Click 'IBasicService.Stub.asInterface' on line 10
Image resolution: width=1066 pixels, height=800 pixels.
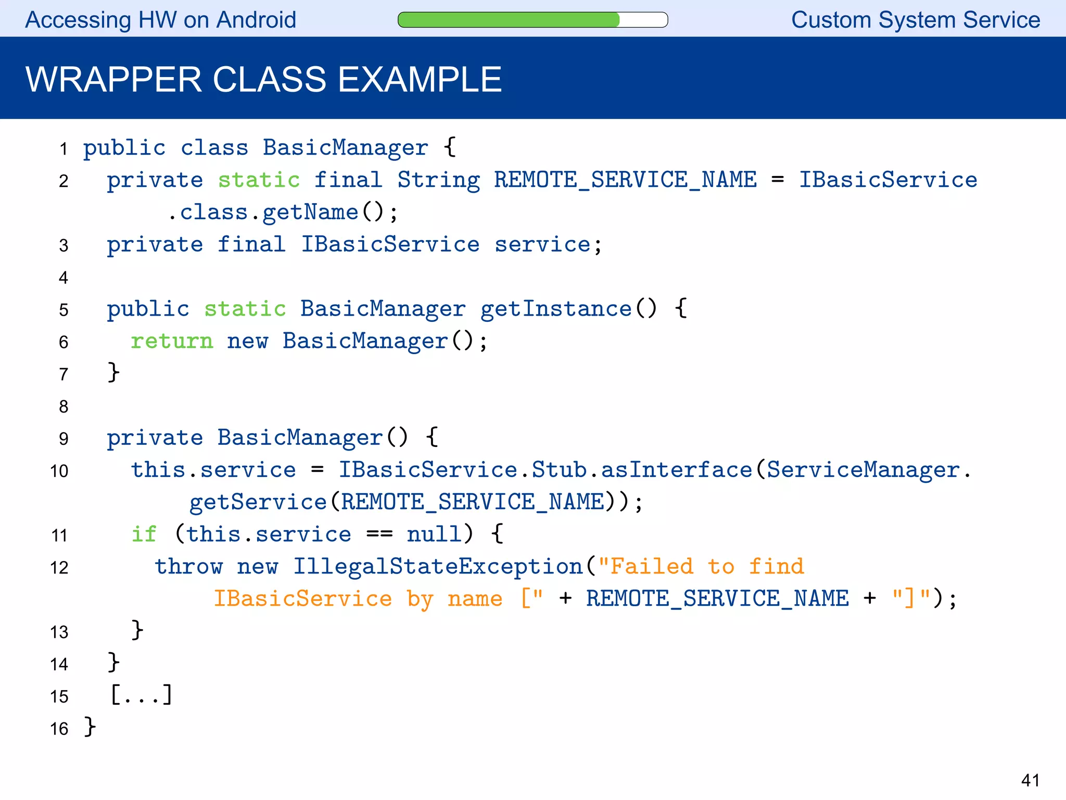tap(545, 470)
